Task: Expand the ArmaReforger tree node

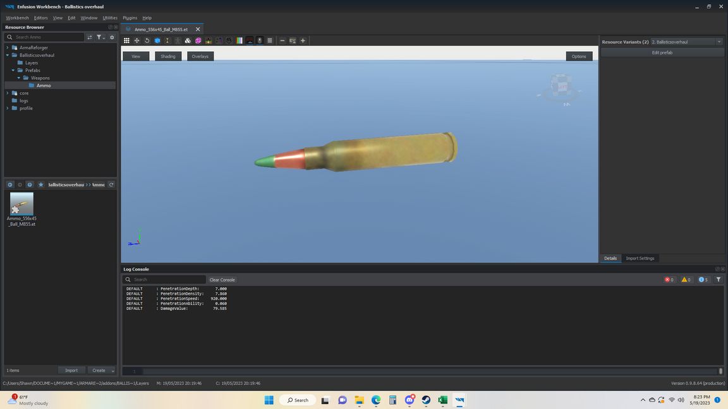Action: (8, 47)
